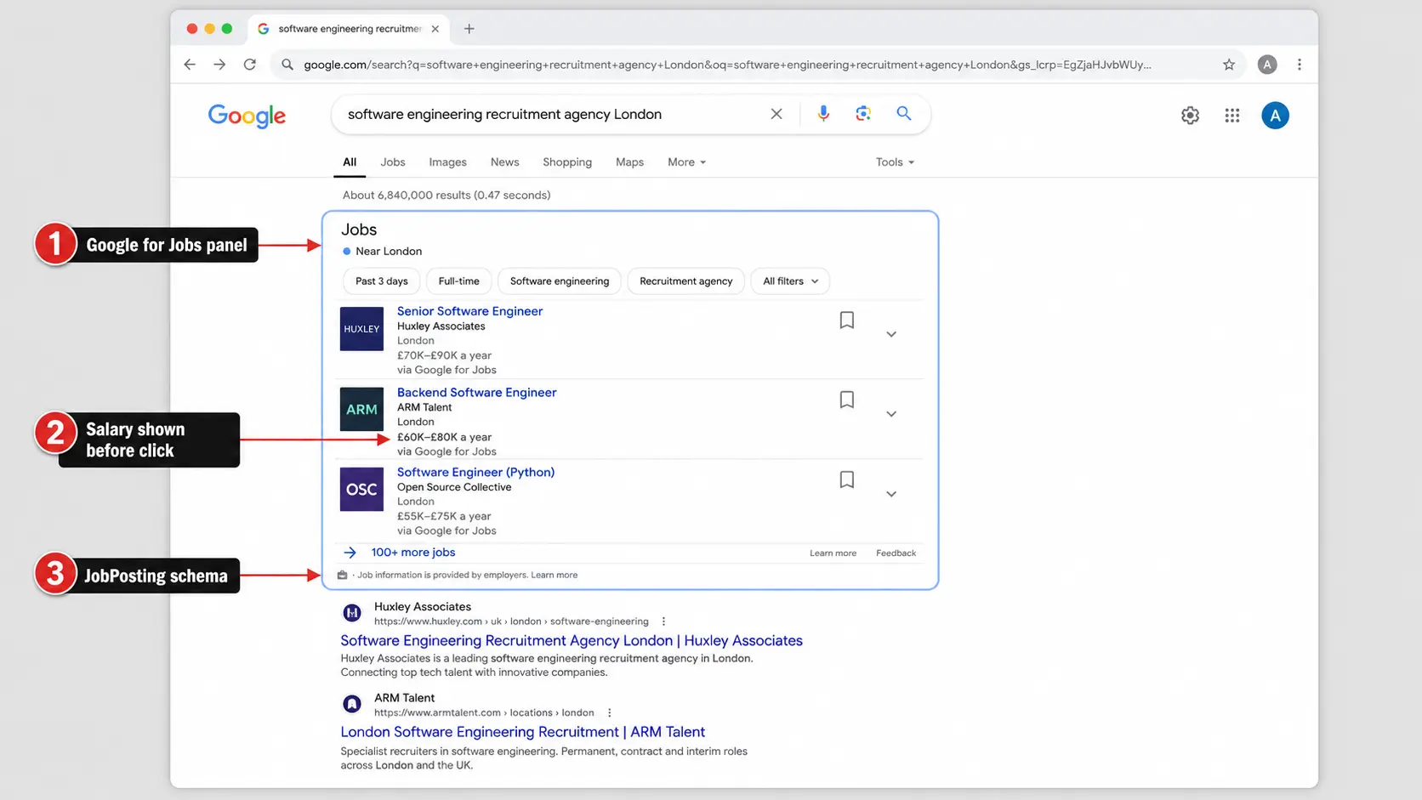1422x800 pixels.
Task: Open a new browser tab
Action: [469, 29]
